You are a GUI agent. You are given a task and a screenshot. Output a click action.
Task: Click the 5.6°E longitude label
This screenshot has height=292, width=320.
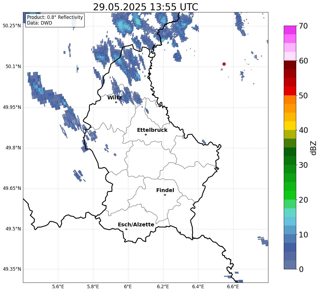(58, 287)
